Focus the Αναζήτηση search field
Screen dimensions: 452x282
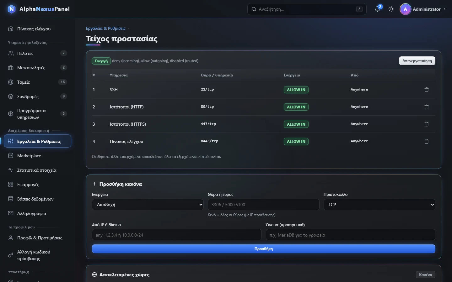[x=307, y=9]
